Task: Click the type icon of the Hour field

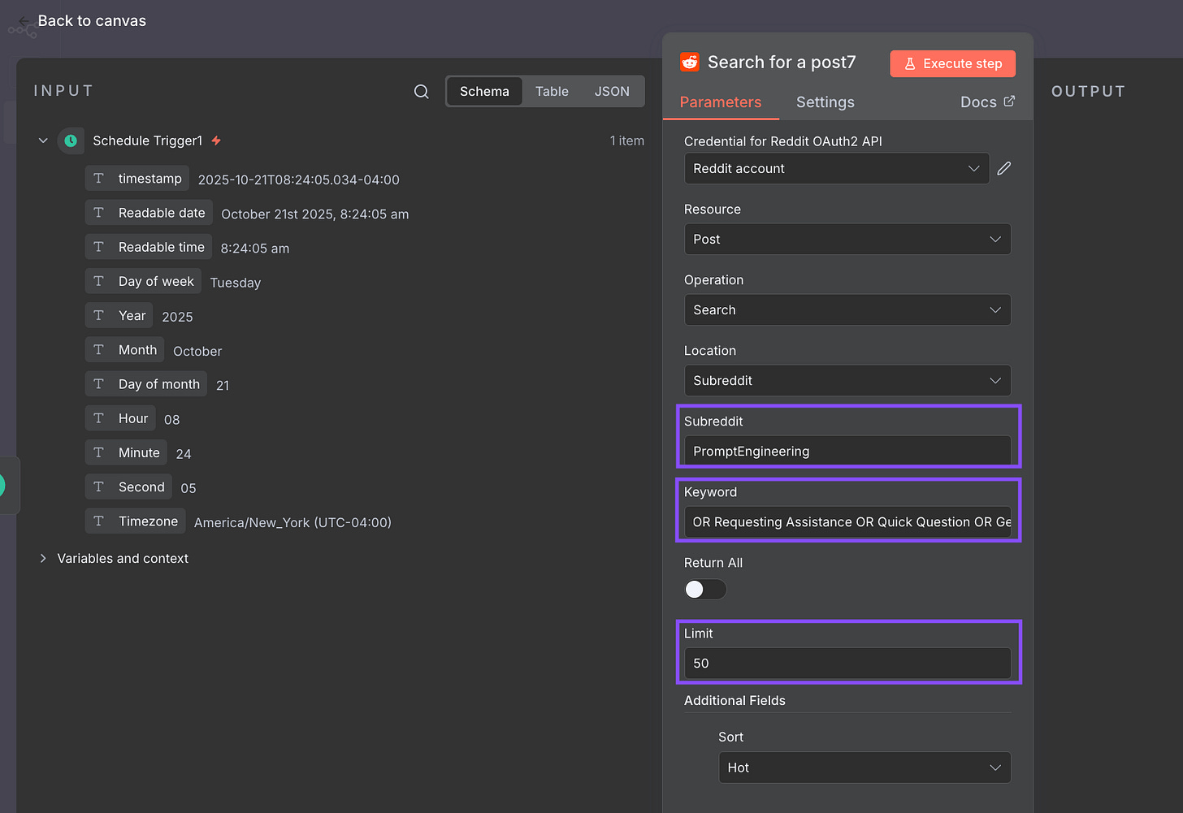Action: 99,418
